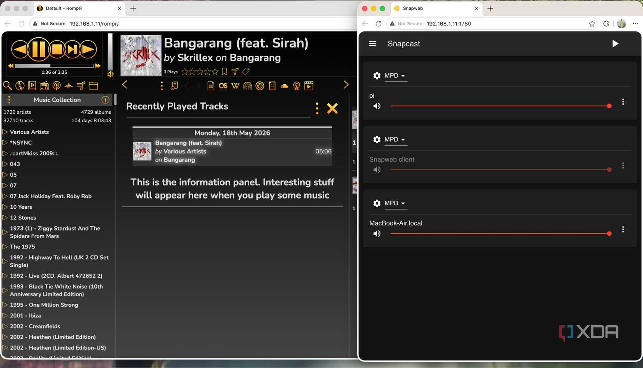Click the seek-forward double arrow

point(98,66)
